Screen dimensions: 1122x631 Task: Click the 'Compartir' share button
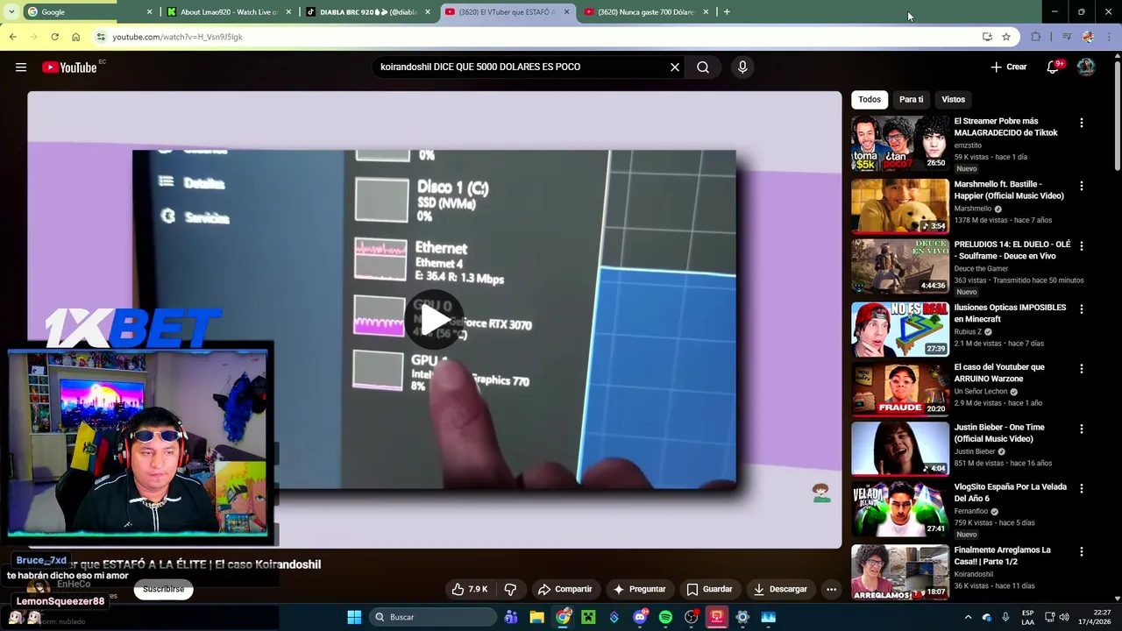pyautogui.click(x=565, y=589)
